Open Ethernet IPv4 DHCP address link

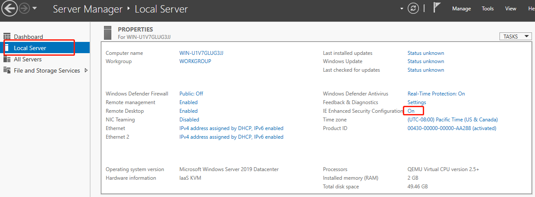[231, 128]
